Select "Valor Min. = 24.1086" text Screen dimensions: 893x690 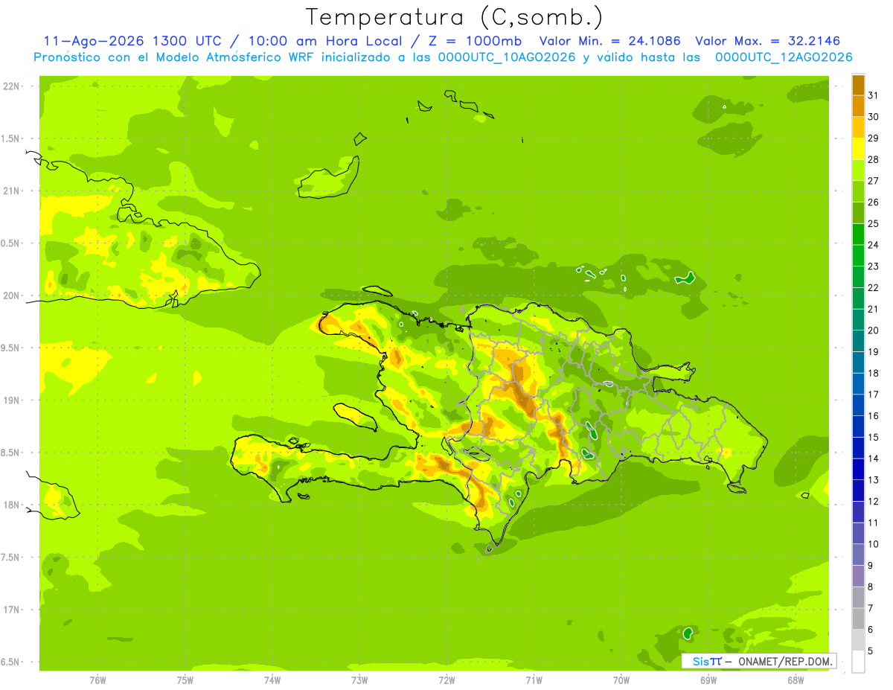tap(609, 41)
